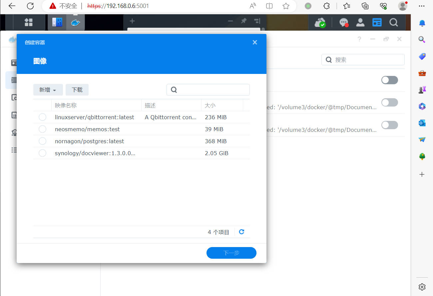The image size is (433, 296).
Task: Sort by the 大小 column header
Action: (x=222, y=105)
